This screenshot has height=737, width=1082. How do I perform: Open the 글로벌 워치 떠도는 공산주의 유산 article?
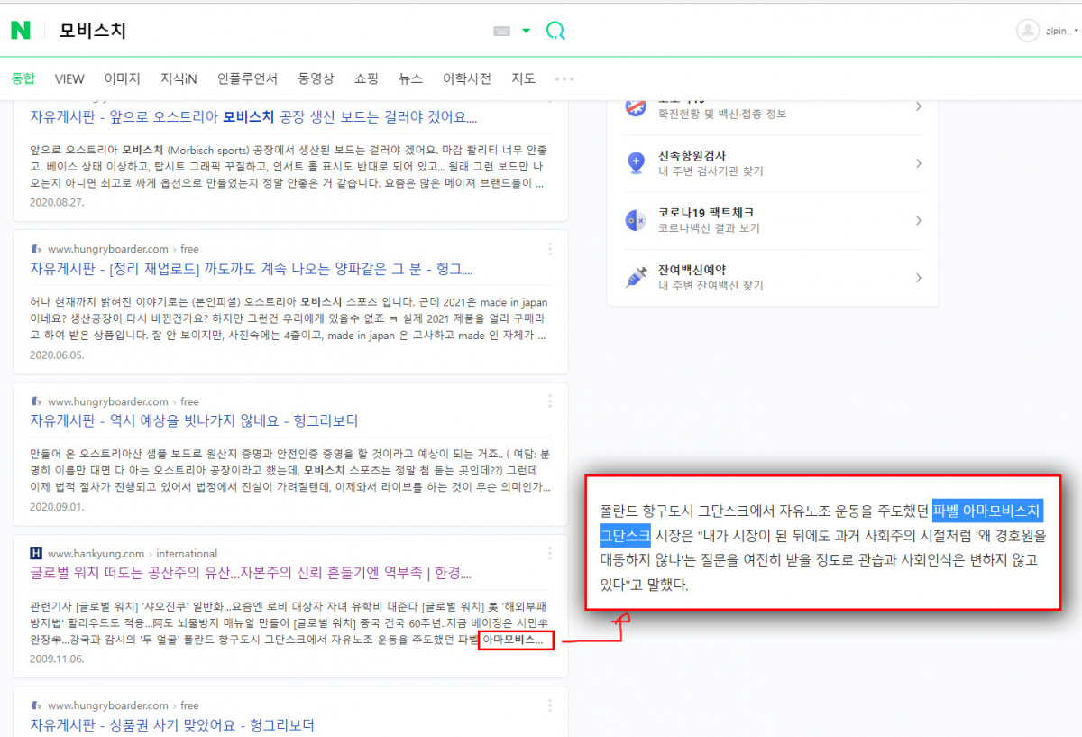point(252,573)
